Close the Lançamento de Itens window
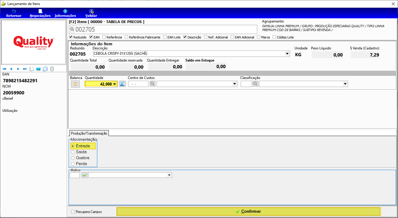The height and width of the screenshot is (218, 398). click(393, 4)
